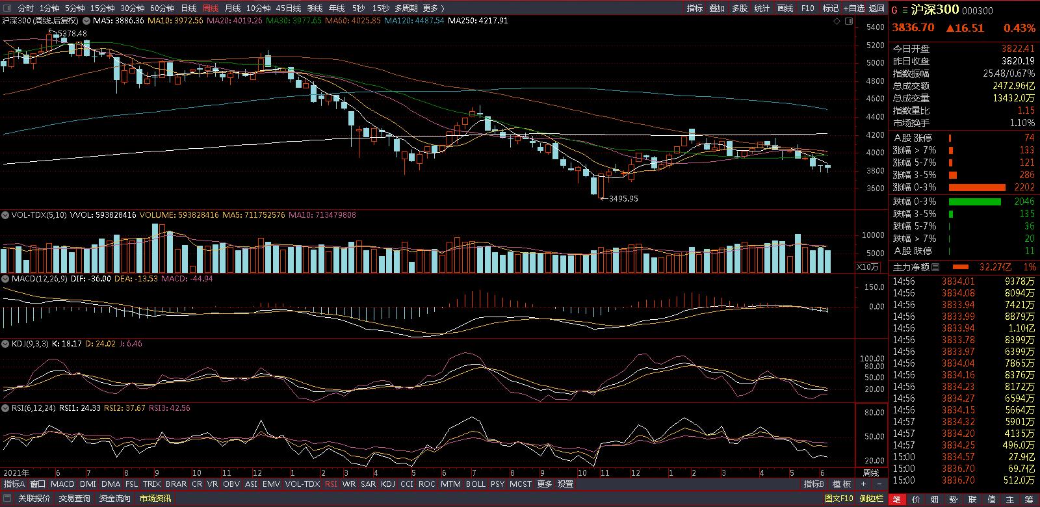Click the panel layout icon beside the diamond
1040x507 pixels.
pyautogui.click(x=848, y=21)
